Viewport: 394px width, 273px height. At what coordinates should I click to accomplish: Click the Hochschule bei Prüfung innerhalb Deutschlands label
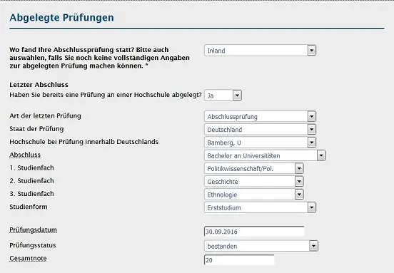[84, 142]
